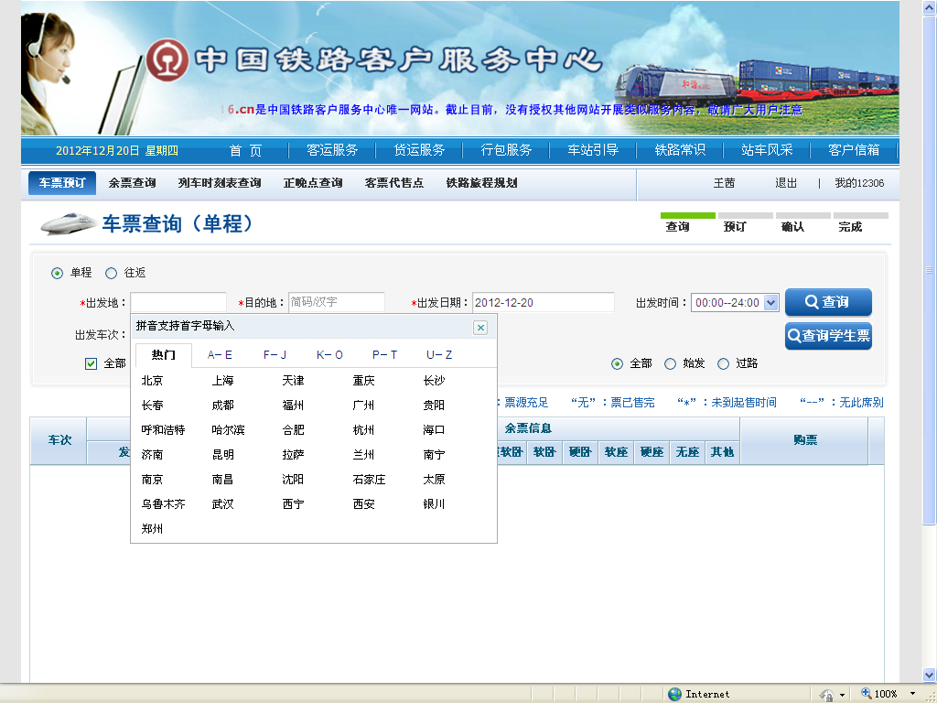Screen dimensions: 937x703
Task: Choose 上海 from the city list
Action: (222, 381)
